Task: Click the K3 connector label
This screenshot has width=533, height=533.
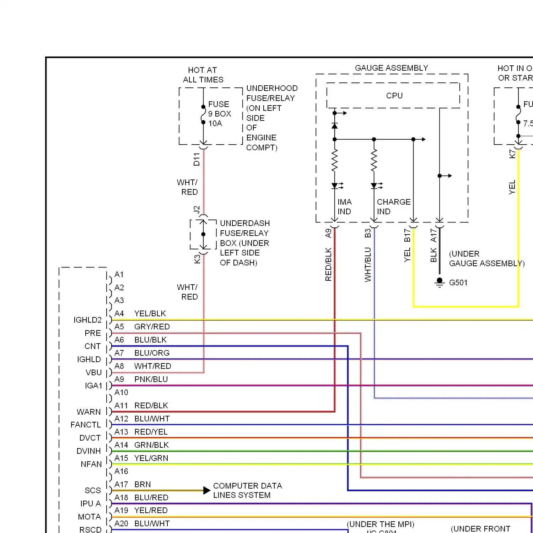Action: tap(197, 259)
